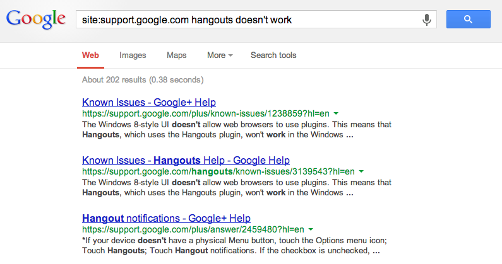
Task: Click the 'About 202 results' stats text
Action: (x=143, y=79)
